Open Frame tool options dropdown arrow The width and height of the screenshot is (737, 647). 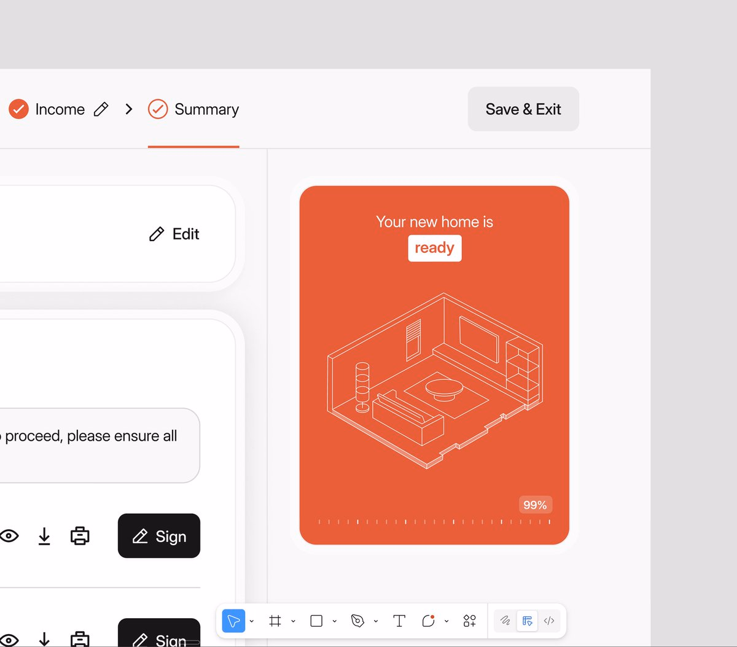pos(293,621)
